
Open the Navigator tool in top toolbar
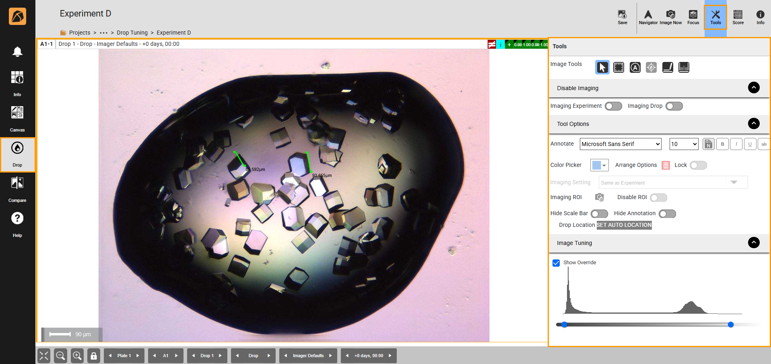(648, 17)
